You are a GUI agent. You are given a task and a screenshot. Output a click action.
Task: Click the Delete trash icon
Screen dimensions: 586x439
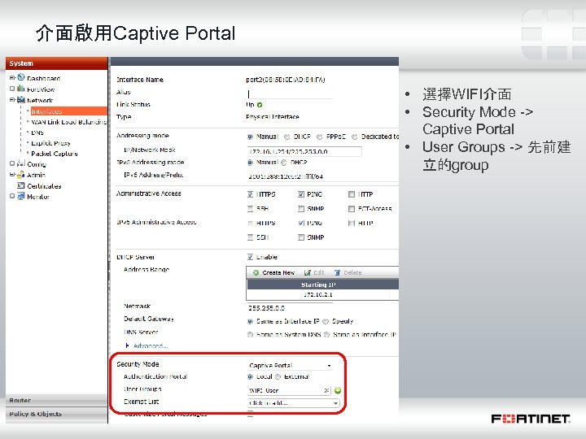coord(338,273)
